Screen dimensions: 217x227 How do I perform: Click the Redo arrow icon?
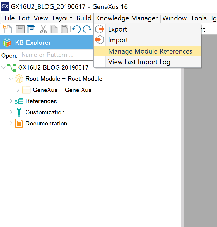[x=87, y=29]
